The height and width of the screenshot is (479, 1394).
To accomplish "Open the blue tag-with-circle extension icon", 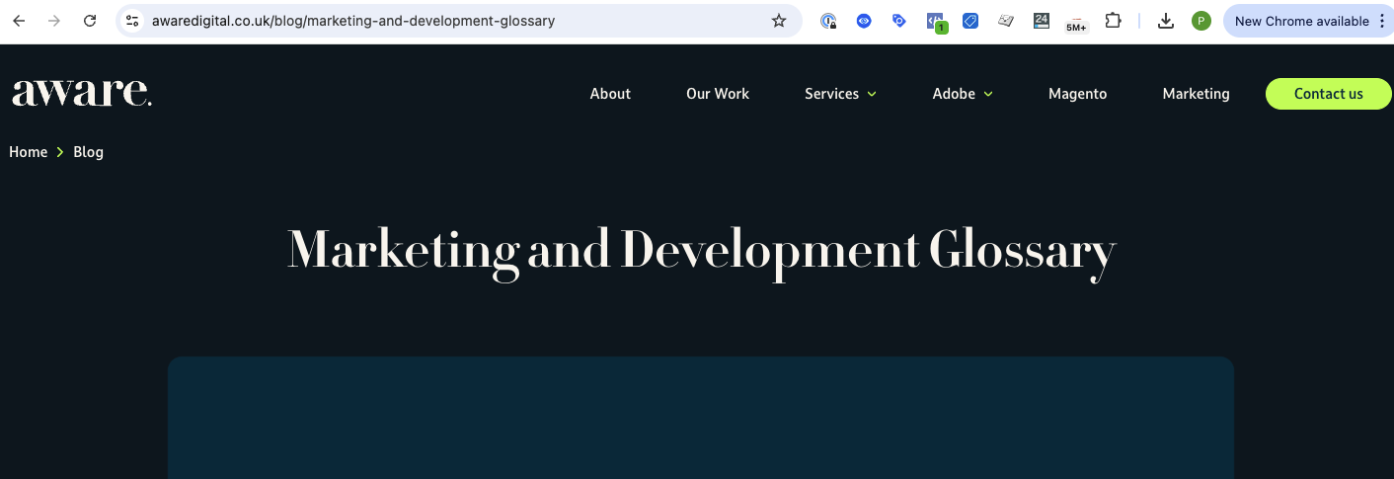I will tap(899, 21).
